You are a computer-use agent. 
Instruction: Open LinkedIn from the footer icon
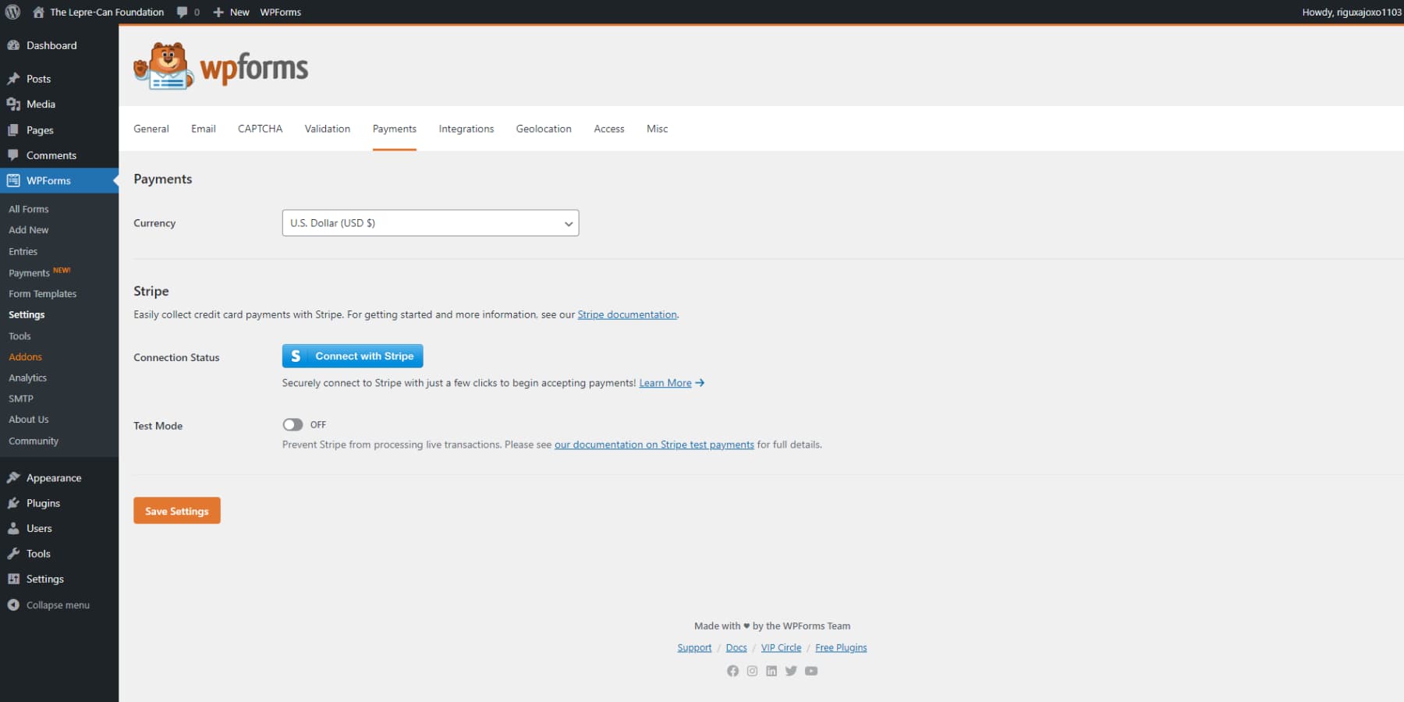[771, 671]
